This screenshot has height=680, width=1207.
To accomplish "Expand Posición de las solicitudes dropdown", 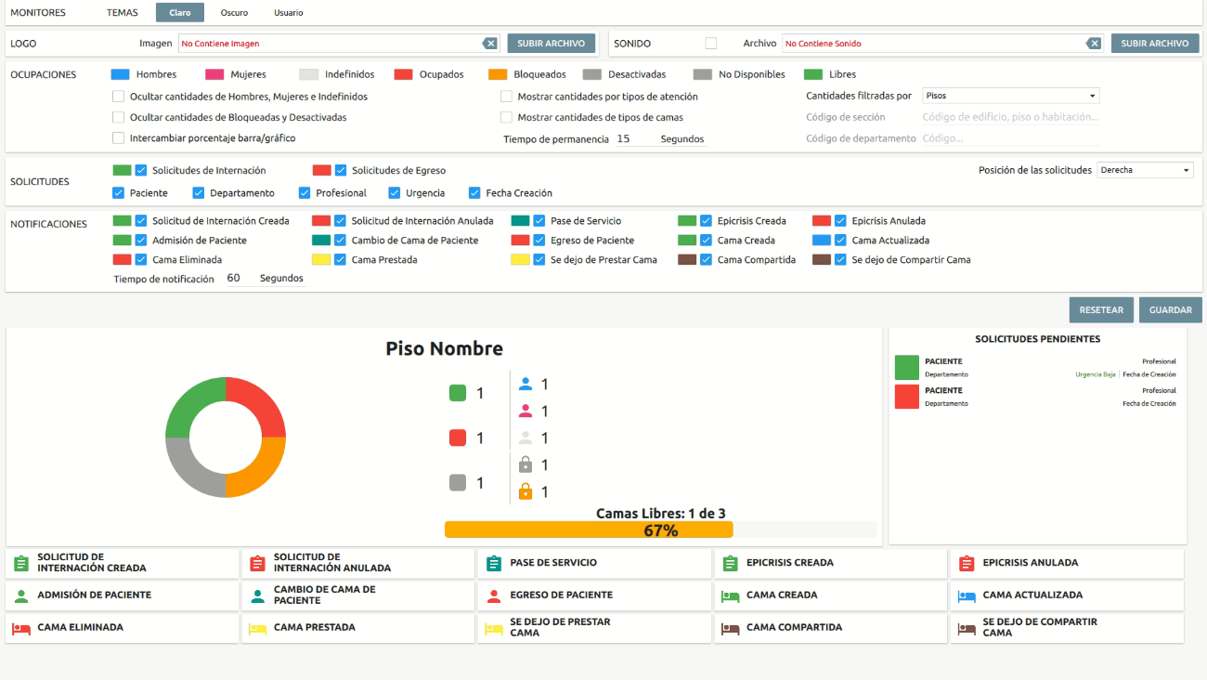I will [1145, 170].
